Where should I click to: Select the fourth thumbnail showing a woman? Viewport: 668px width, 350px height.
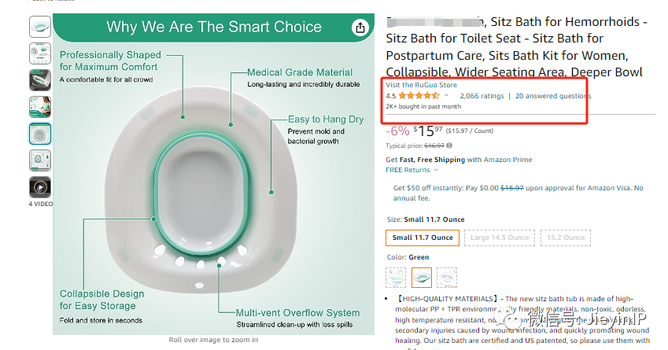click(x=40, y=107)
